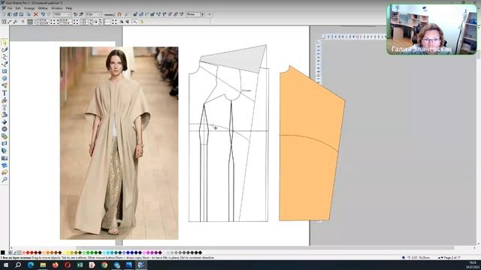Select the Shape Editor tool

tap(5, 57)
